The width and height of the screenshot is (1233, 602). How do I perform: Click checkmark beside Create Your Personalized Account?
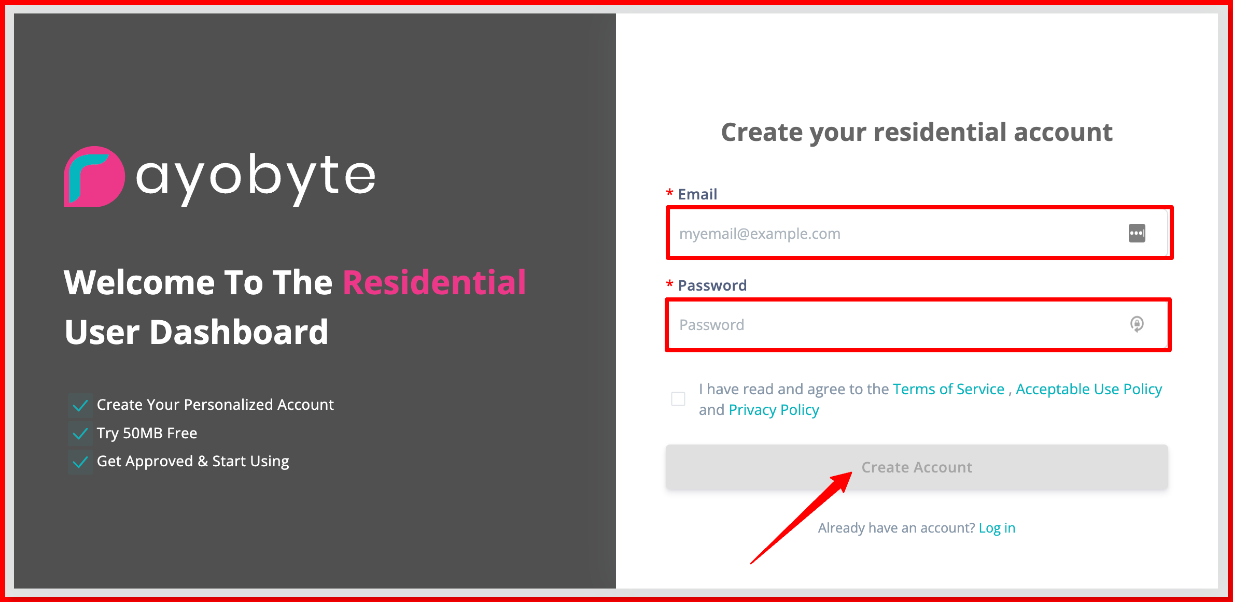tap(80, 405)
